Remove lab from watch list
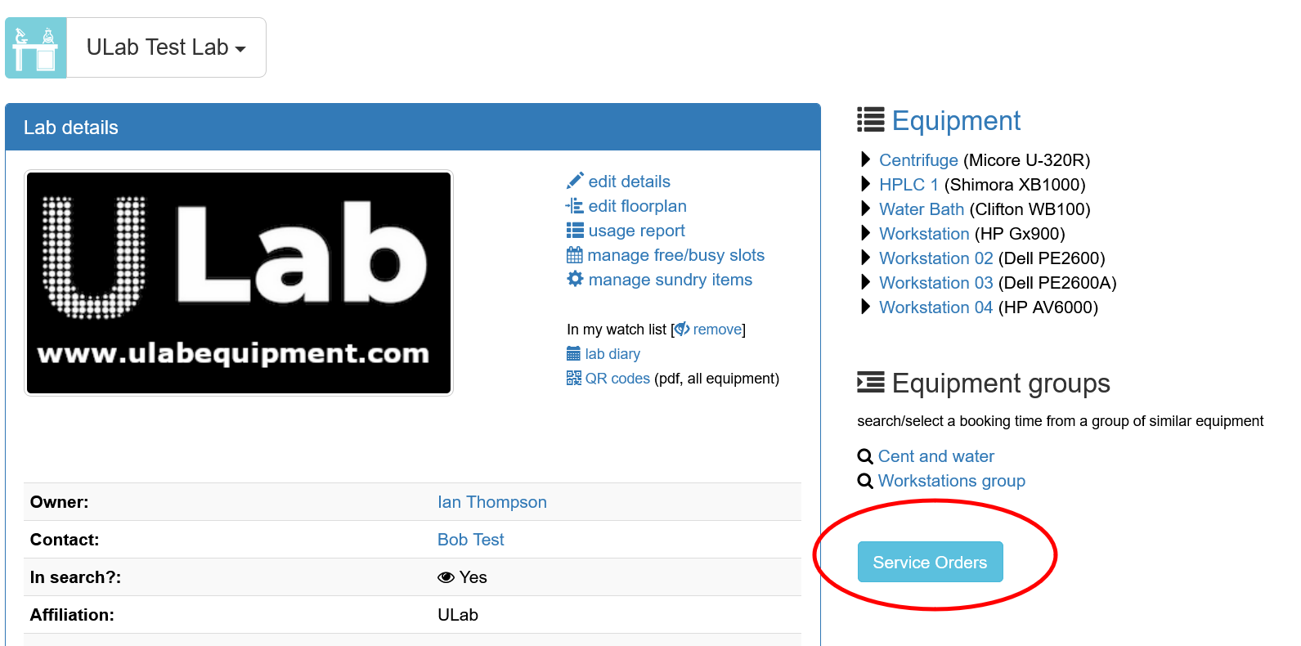Screen dimensions: 1301x646 (x=717, y=330)
